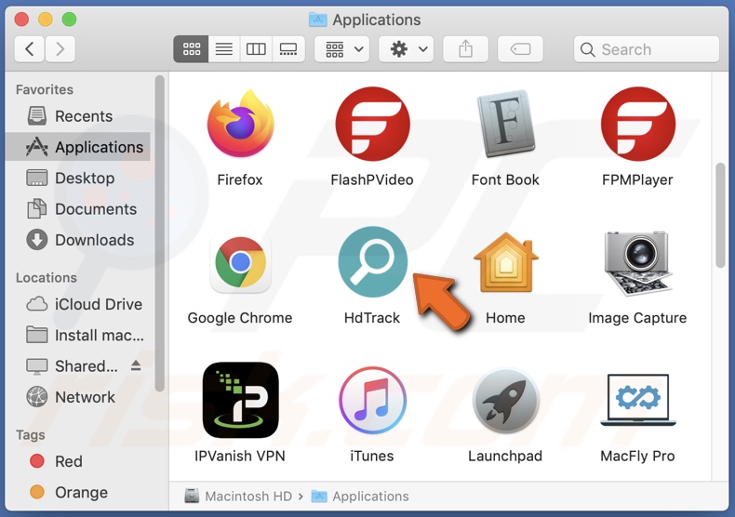Click into the Search field
735x517 pixels.
pos(647,49)
